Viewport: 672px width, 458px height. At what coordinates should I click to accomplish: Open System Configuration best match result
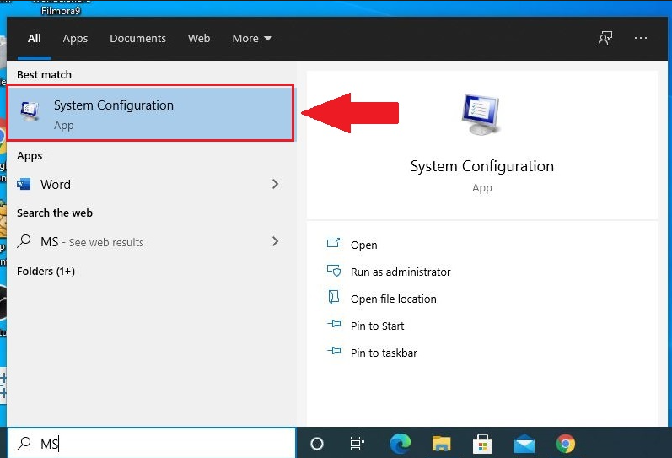pyautogui.click(x=151, y=113)
